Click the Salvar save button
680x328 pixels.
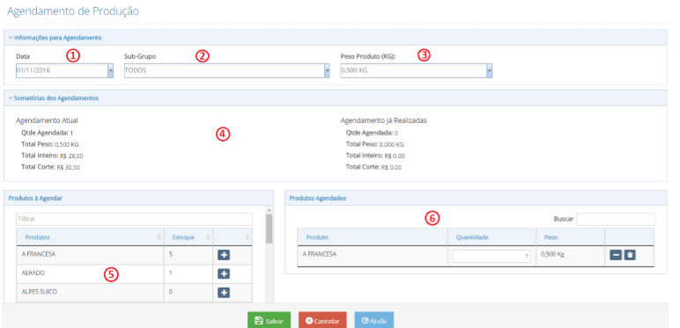(x=270, y=321)
